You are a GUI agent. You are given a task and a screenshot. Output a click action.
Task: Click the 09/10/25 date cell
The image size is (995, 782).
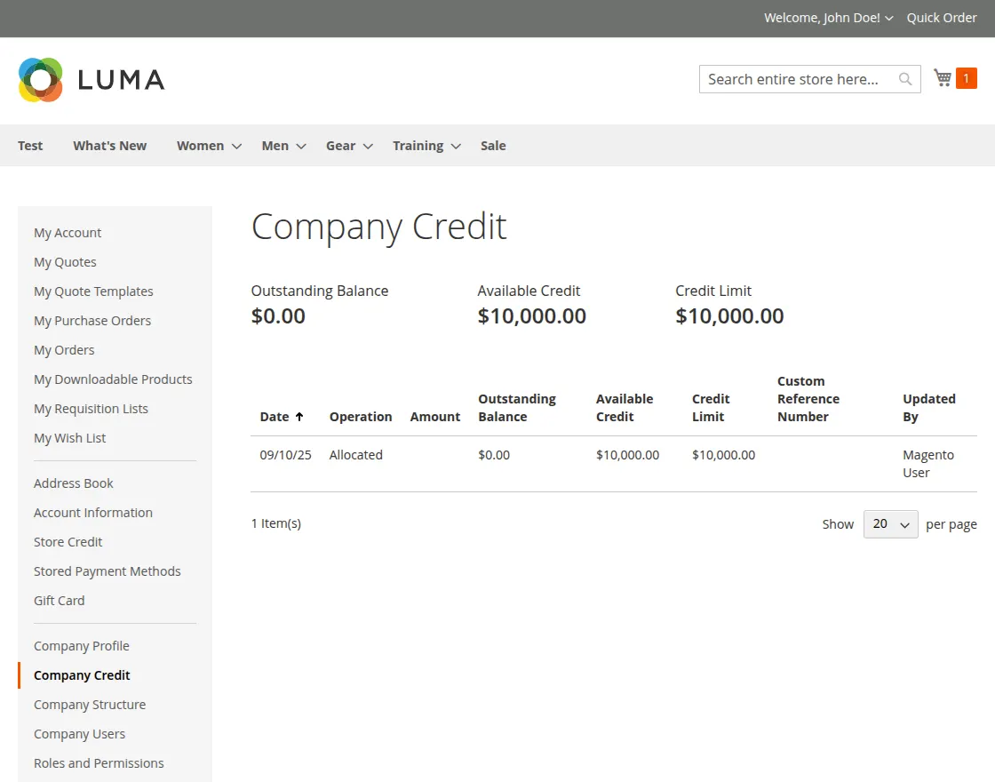coord(285,455)
